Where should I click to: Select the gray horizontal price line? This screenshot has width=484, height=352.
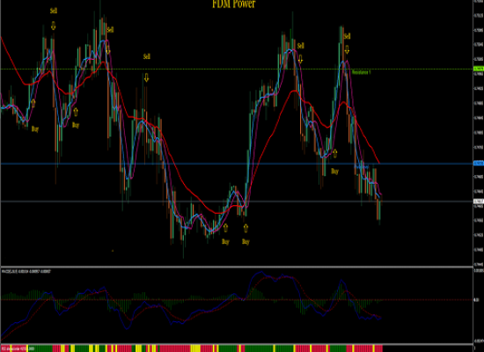pos(237,202)
